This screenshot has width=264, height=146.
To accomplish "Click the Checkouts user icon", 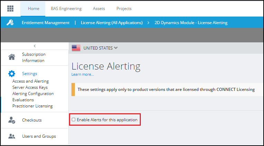I will click(x=12, y=120).
